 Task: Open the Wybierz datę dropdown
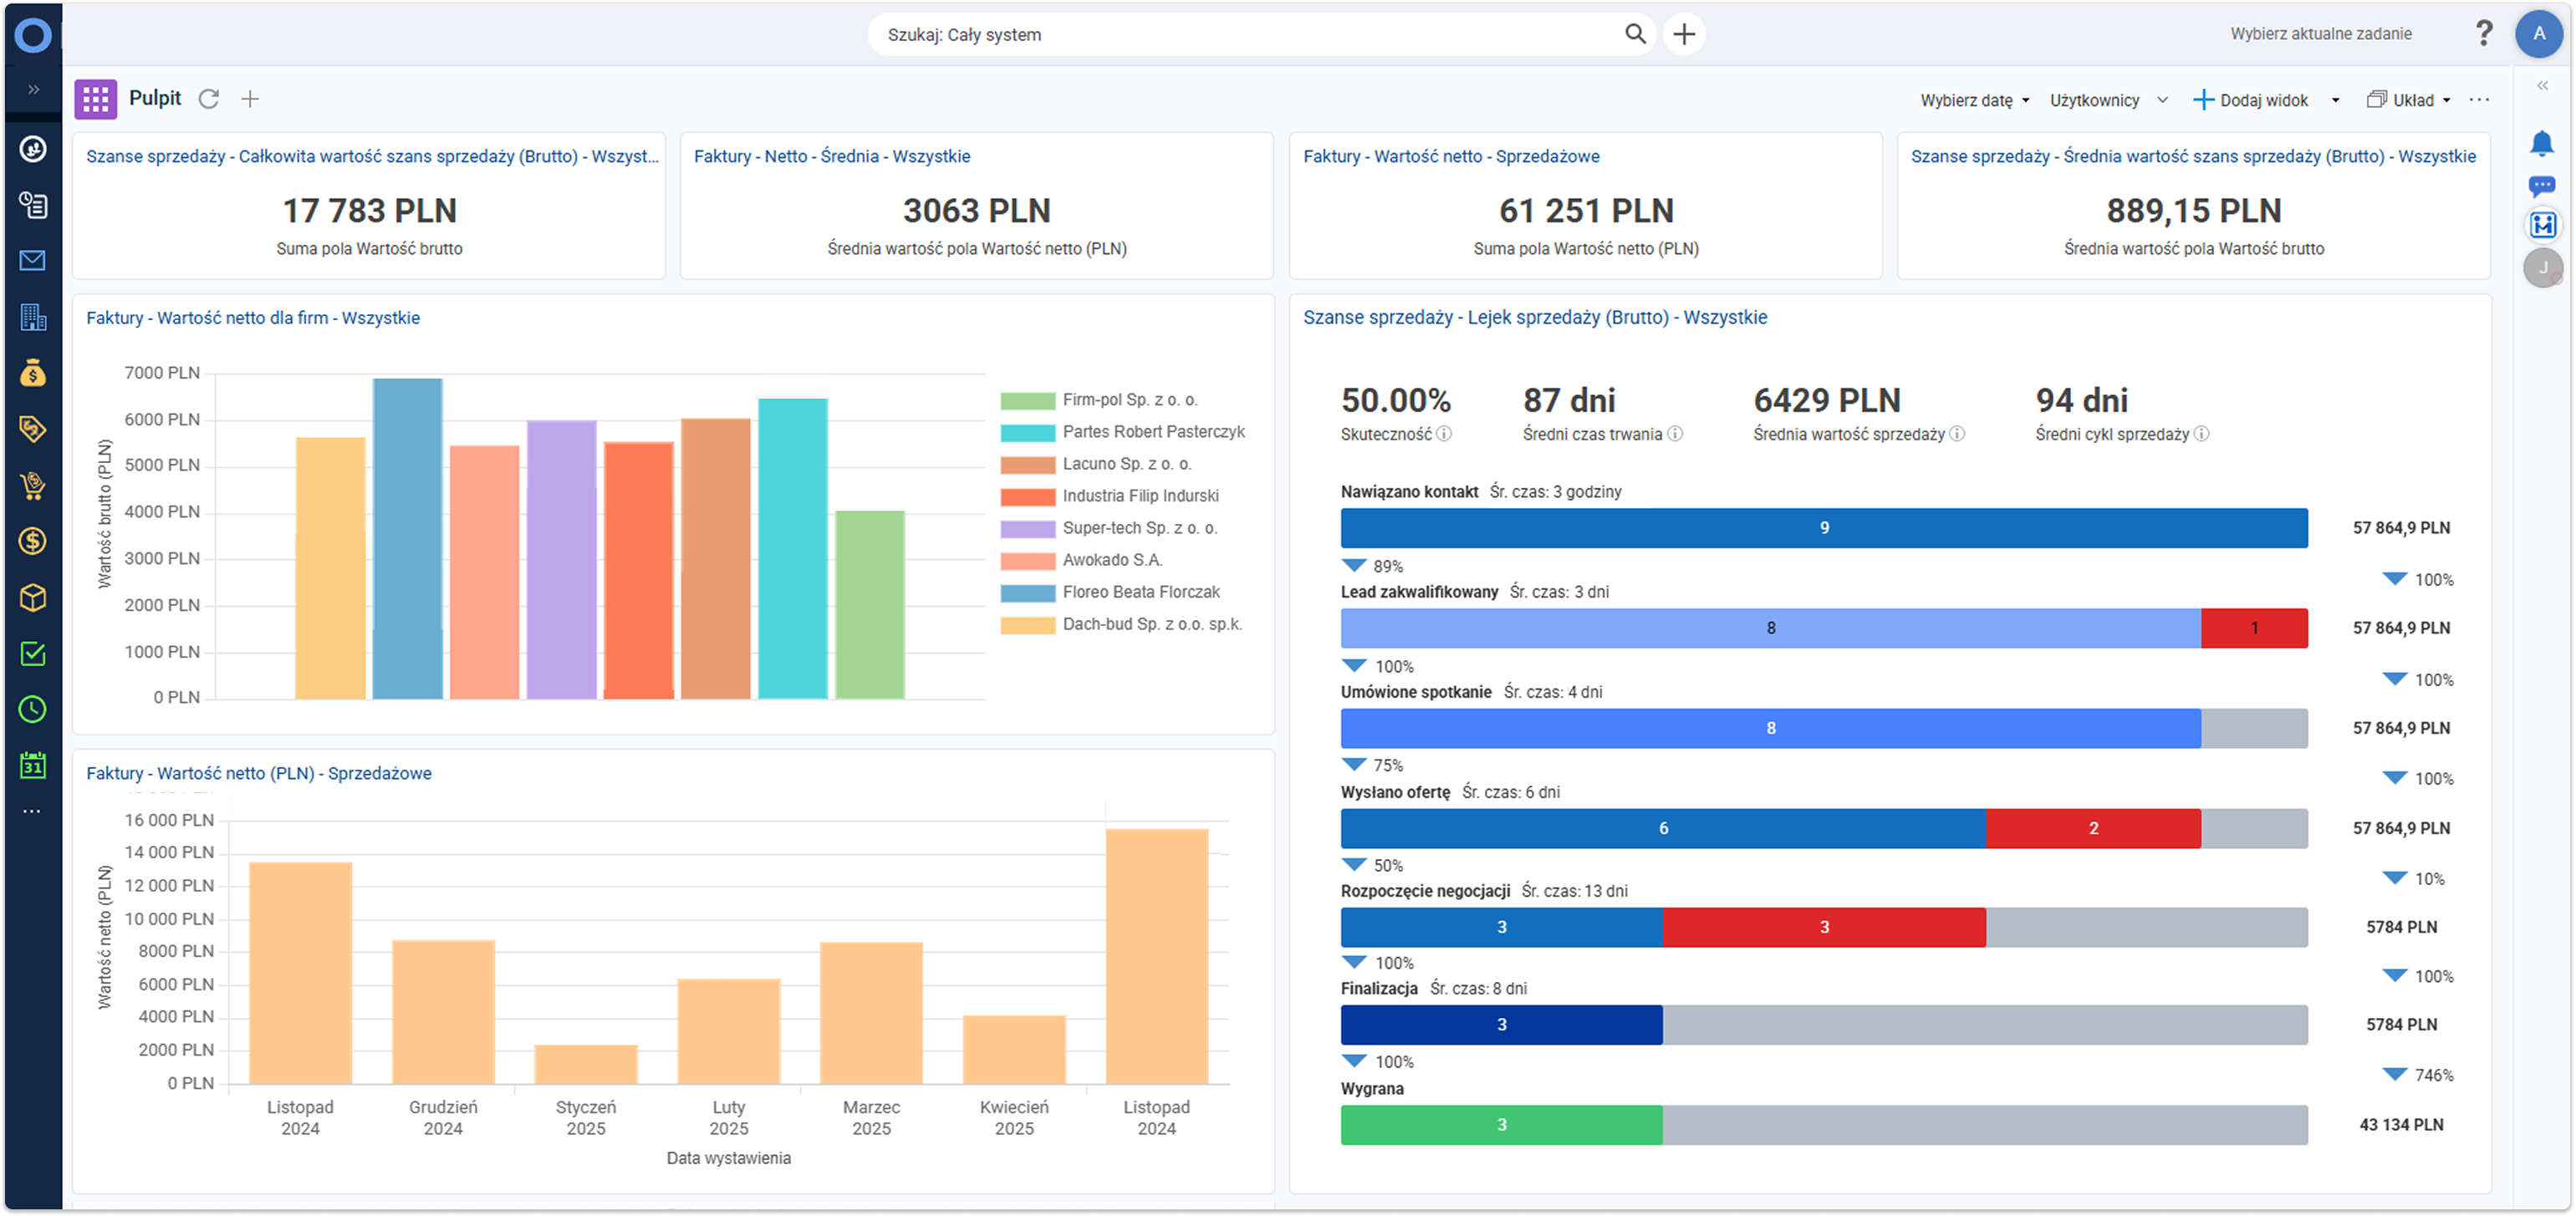pyautogui.click(x=1974, y=100)
